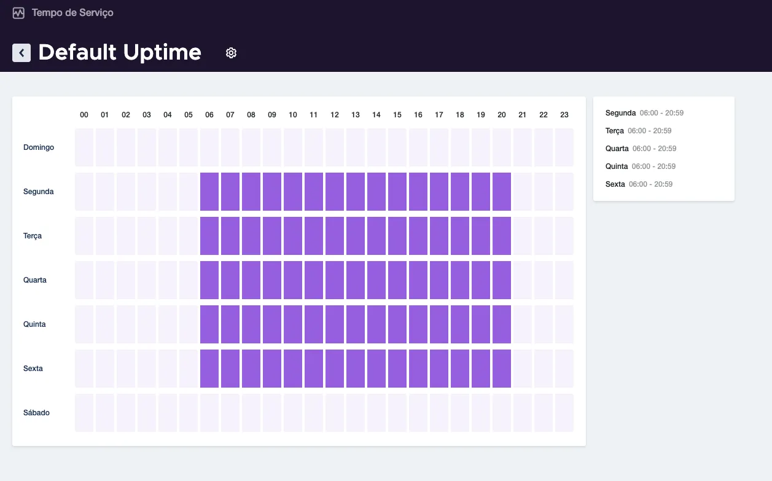Enable the Terça 21 hour cell

click(x=523, y=236)
